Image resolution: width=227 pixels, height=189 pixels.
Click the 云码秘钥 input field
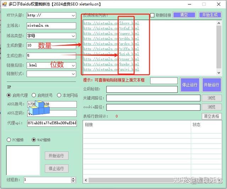tap(142, 89)
